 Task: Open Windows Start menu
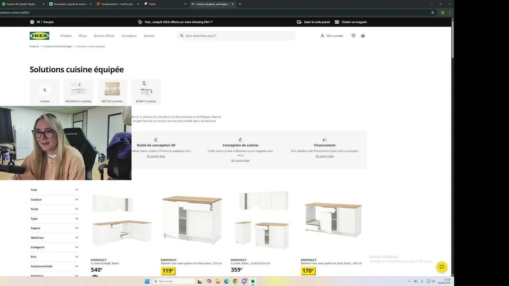[x=147, y=281]
